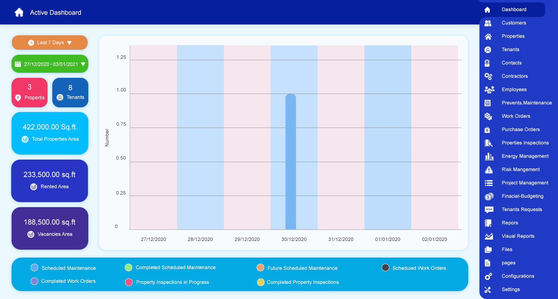This screenshot has width=558, height=299.
Task: Click the 8 Tenants card
Action: 70,93
